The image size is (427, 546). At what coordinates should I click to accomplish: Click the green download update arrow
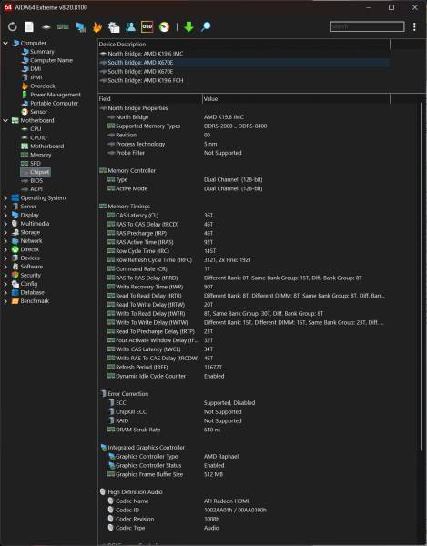pyautogui.click(x=188, y=26)
